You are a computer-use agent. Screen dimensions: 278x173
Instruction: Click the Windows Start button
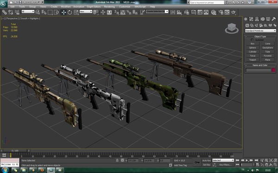pyautogui.click(x=5, y=170)
